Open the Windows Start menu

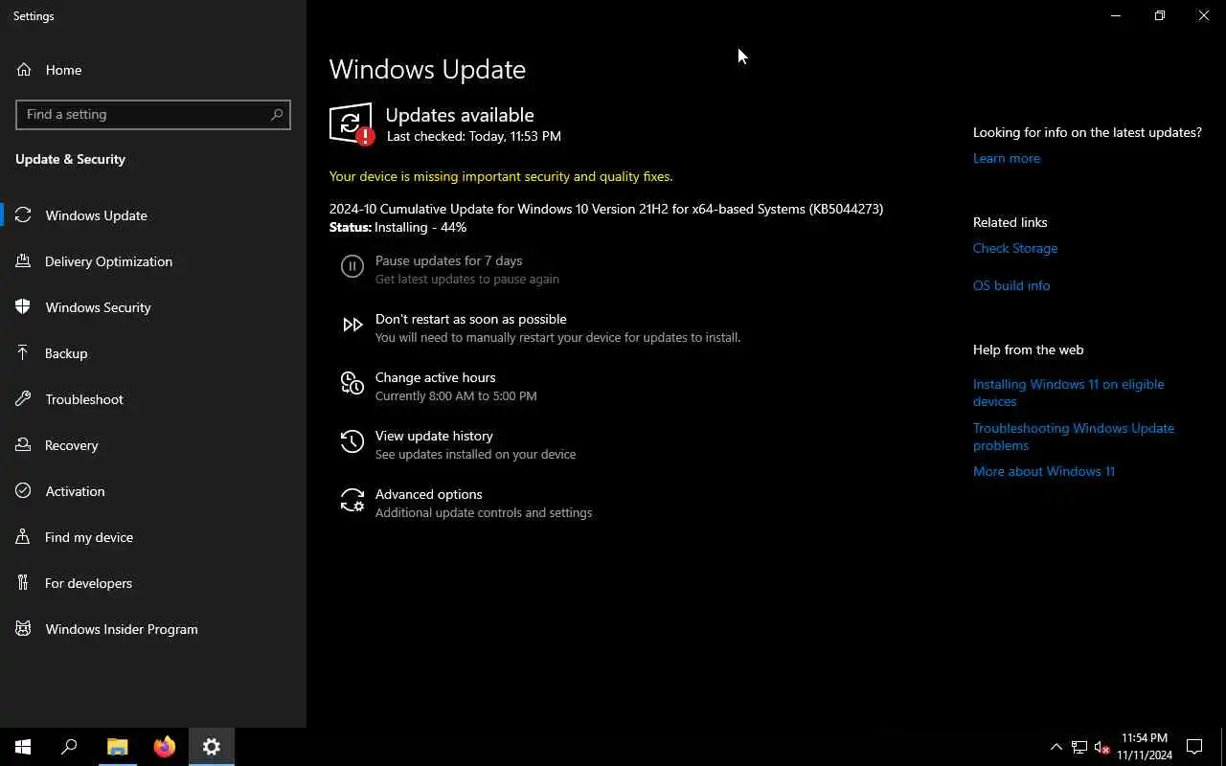tap(23, 747)
